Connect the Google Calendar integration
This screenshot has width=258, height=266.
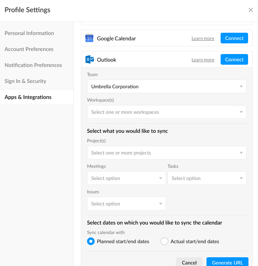[x=234, y=38]
